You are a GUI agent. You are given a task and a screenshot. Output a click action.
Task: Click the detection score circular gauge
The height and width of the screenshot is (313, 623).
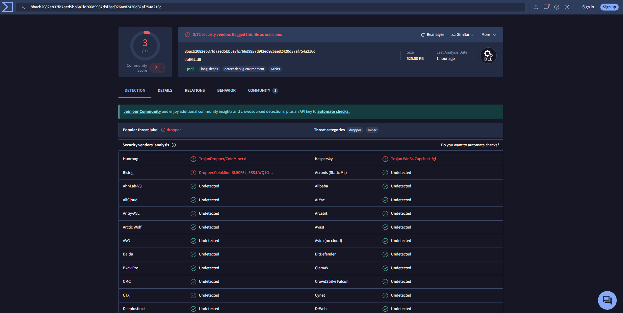(145, 46)
